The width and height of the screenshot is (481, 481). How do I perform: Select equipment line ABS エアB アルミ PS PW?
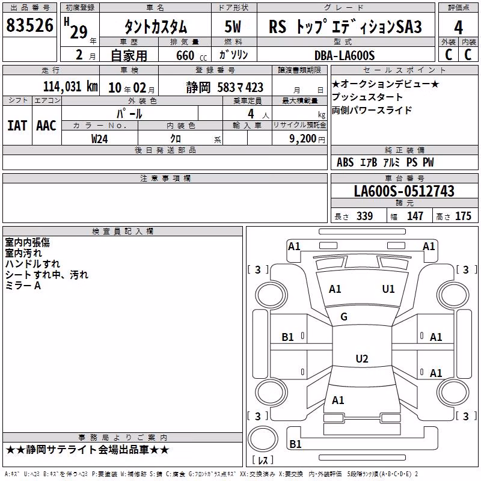point(385,162)
